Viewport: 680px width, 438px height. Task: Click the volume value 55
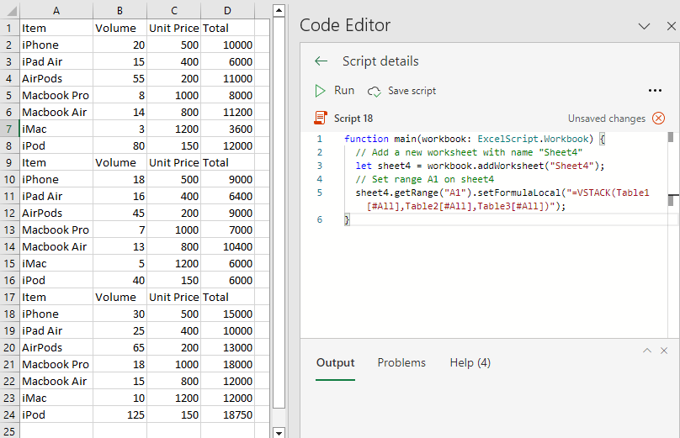coord(120,78)
